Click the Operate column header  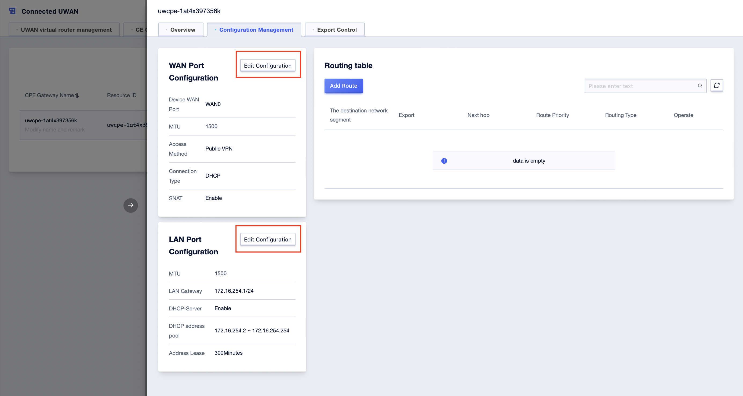(x=683, y=115)
